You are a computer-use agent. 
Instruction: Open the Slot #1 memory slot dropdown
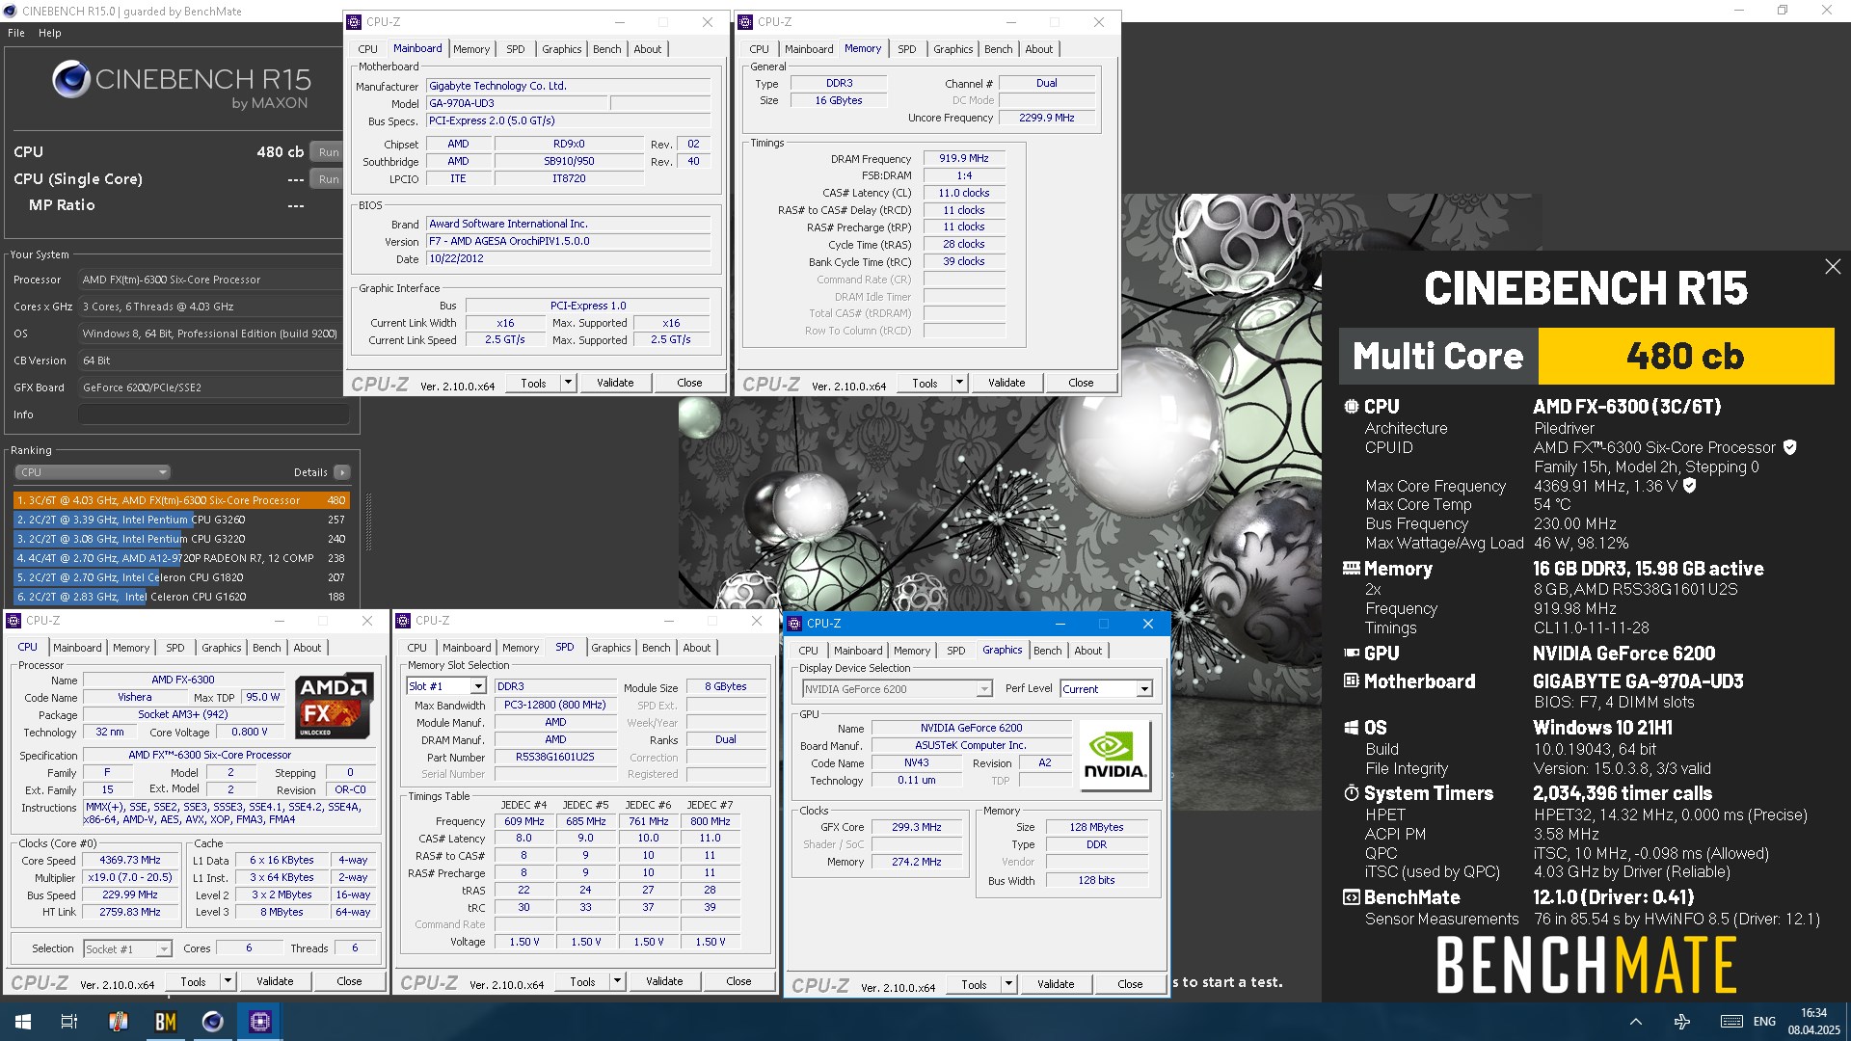click(x=445, y=686)
